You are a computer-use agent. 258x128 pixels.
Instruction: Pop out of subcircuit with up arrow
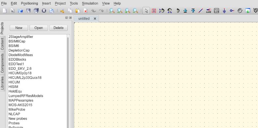click(193, 11)
